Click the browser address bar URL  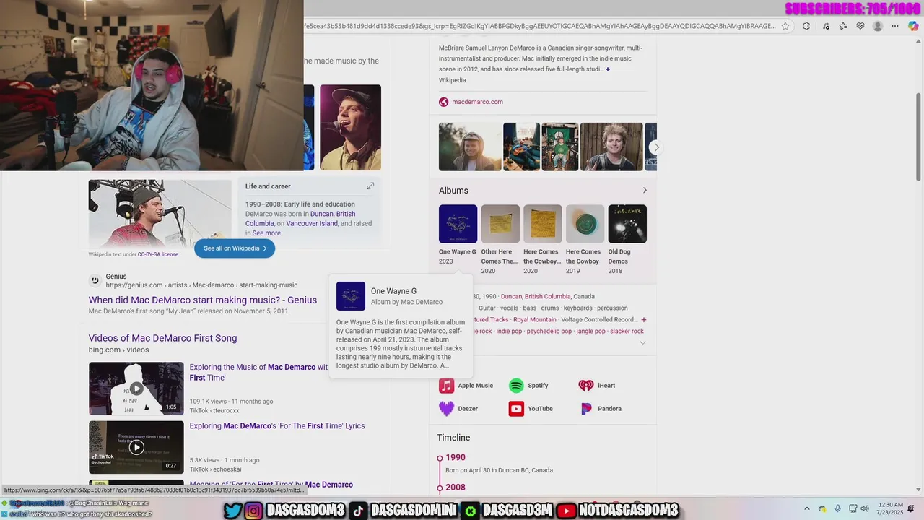point(540,26)
